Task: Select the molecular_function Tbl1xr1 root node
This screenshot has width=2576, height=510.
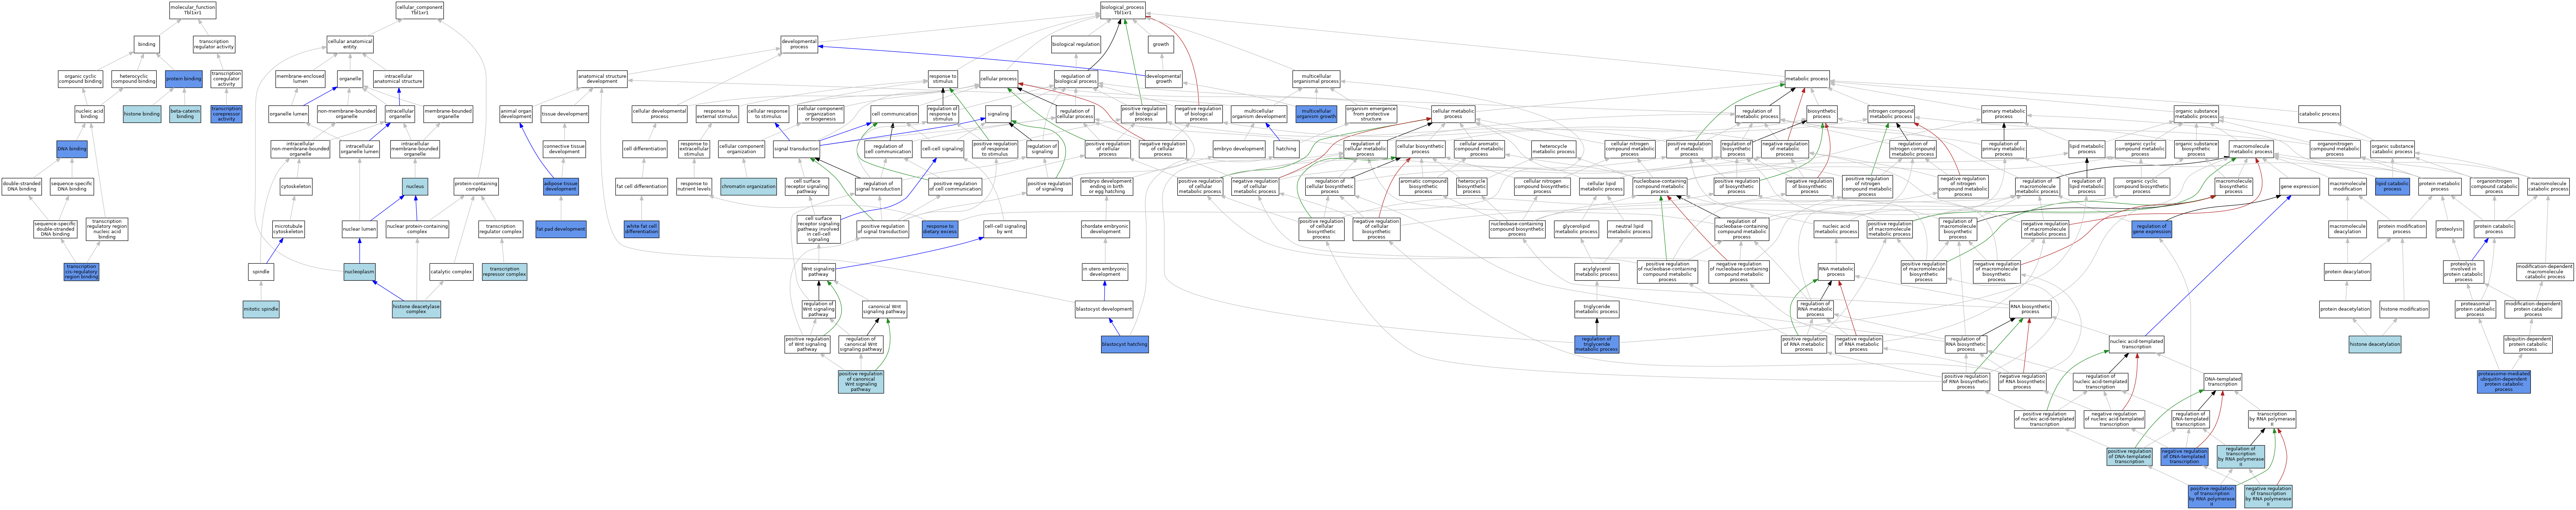Action: point(192,10)
